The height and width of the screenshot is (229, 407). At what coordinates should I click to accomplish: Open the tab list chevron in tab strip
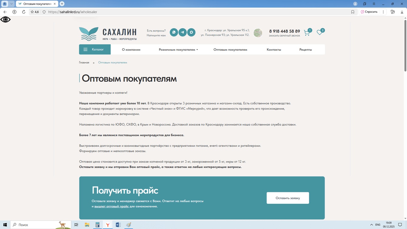pyautogui.click(x=11, y=4)
